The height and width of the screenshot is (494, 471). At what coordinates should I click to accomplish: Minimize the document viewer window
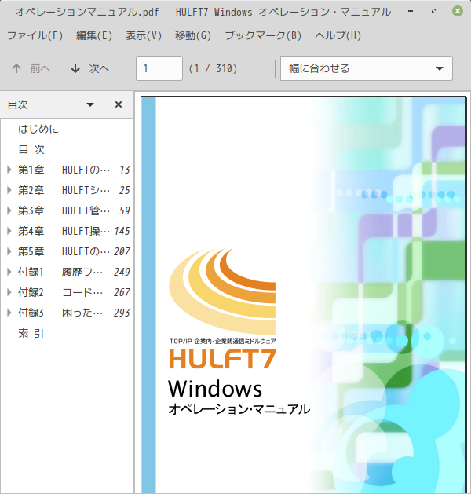[x=411, y=11]
